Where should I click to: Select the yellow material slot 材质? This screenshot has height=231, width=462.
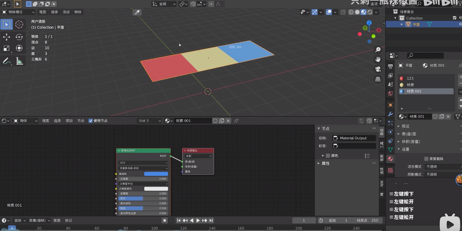426,85
